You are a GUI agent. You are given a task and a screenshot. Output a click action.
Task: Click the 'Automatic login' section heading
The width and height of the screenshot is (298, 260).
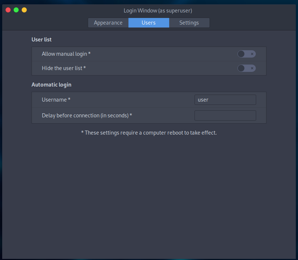[x=51, y=85]
